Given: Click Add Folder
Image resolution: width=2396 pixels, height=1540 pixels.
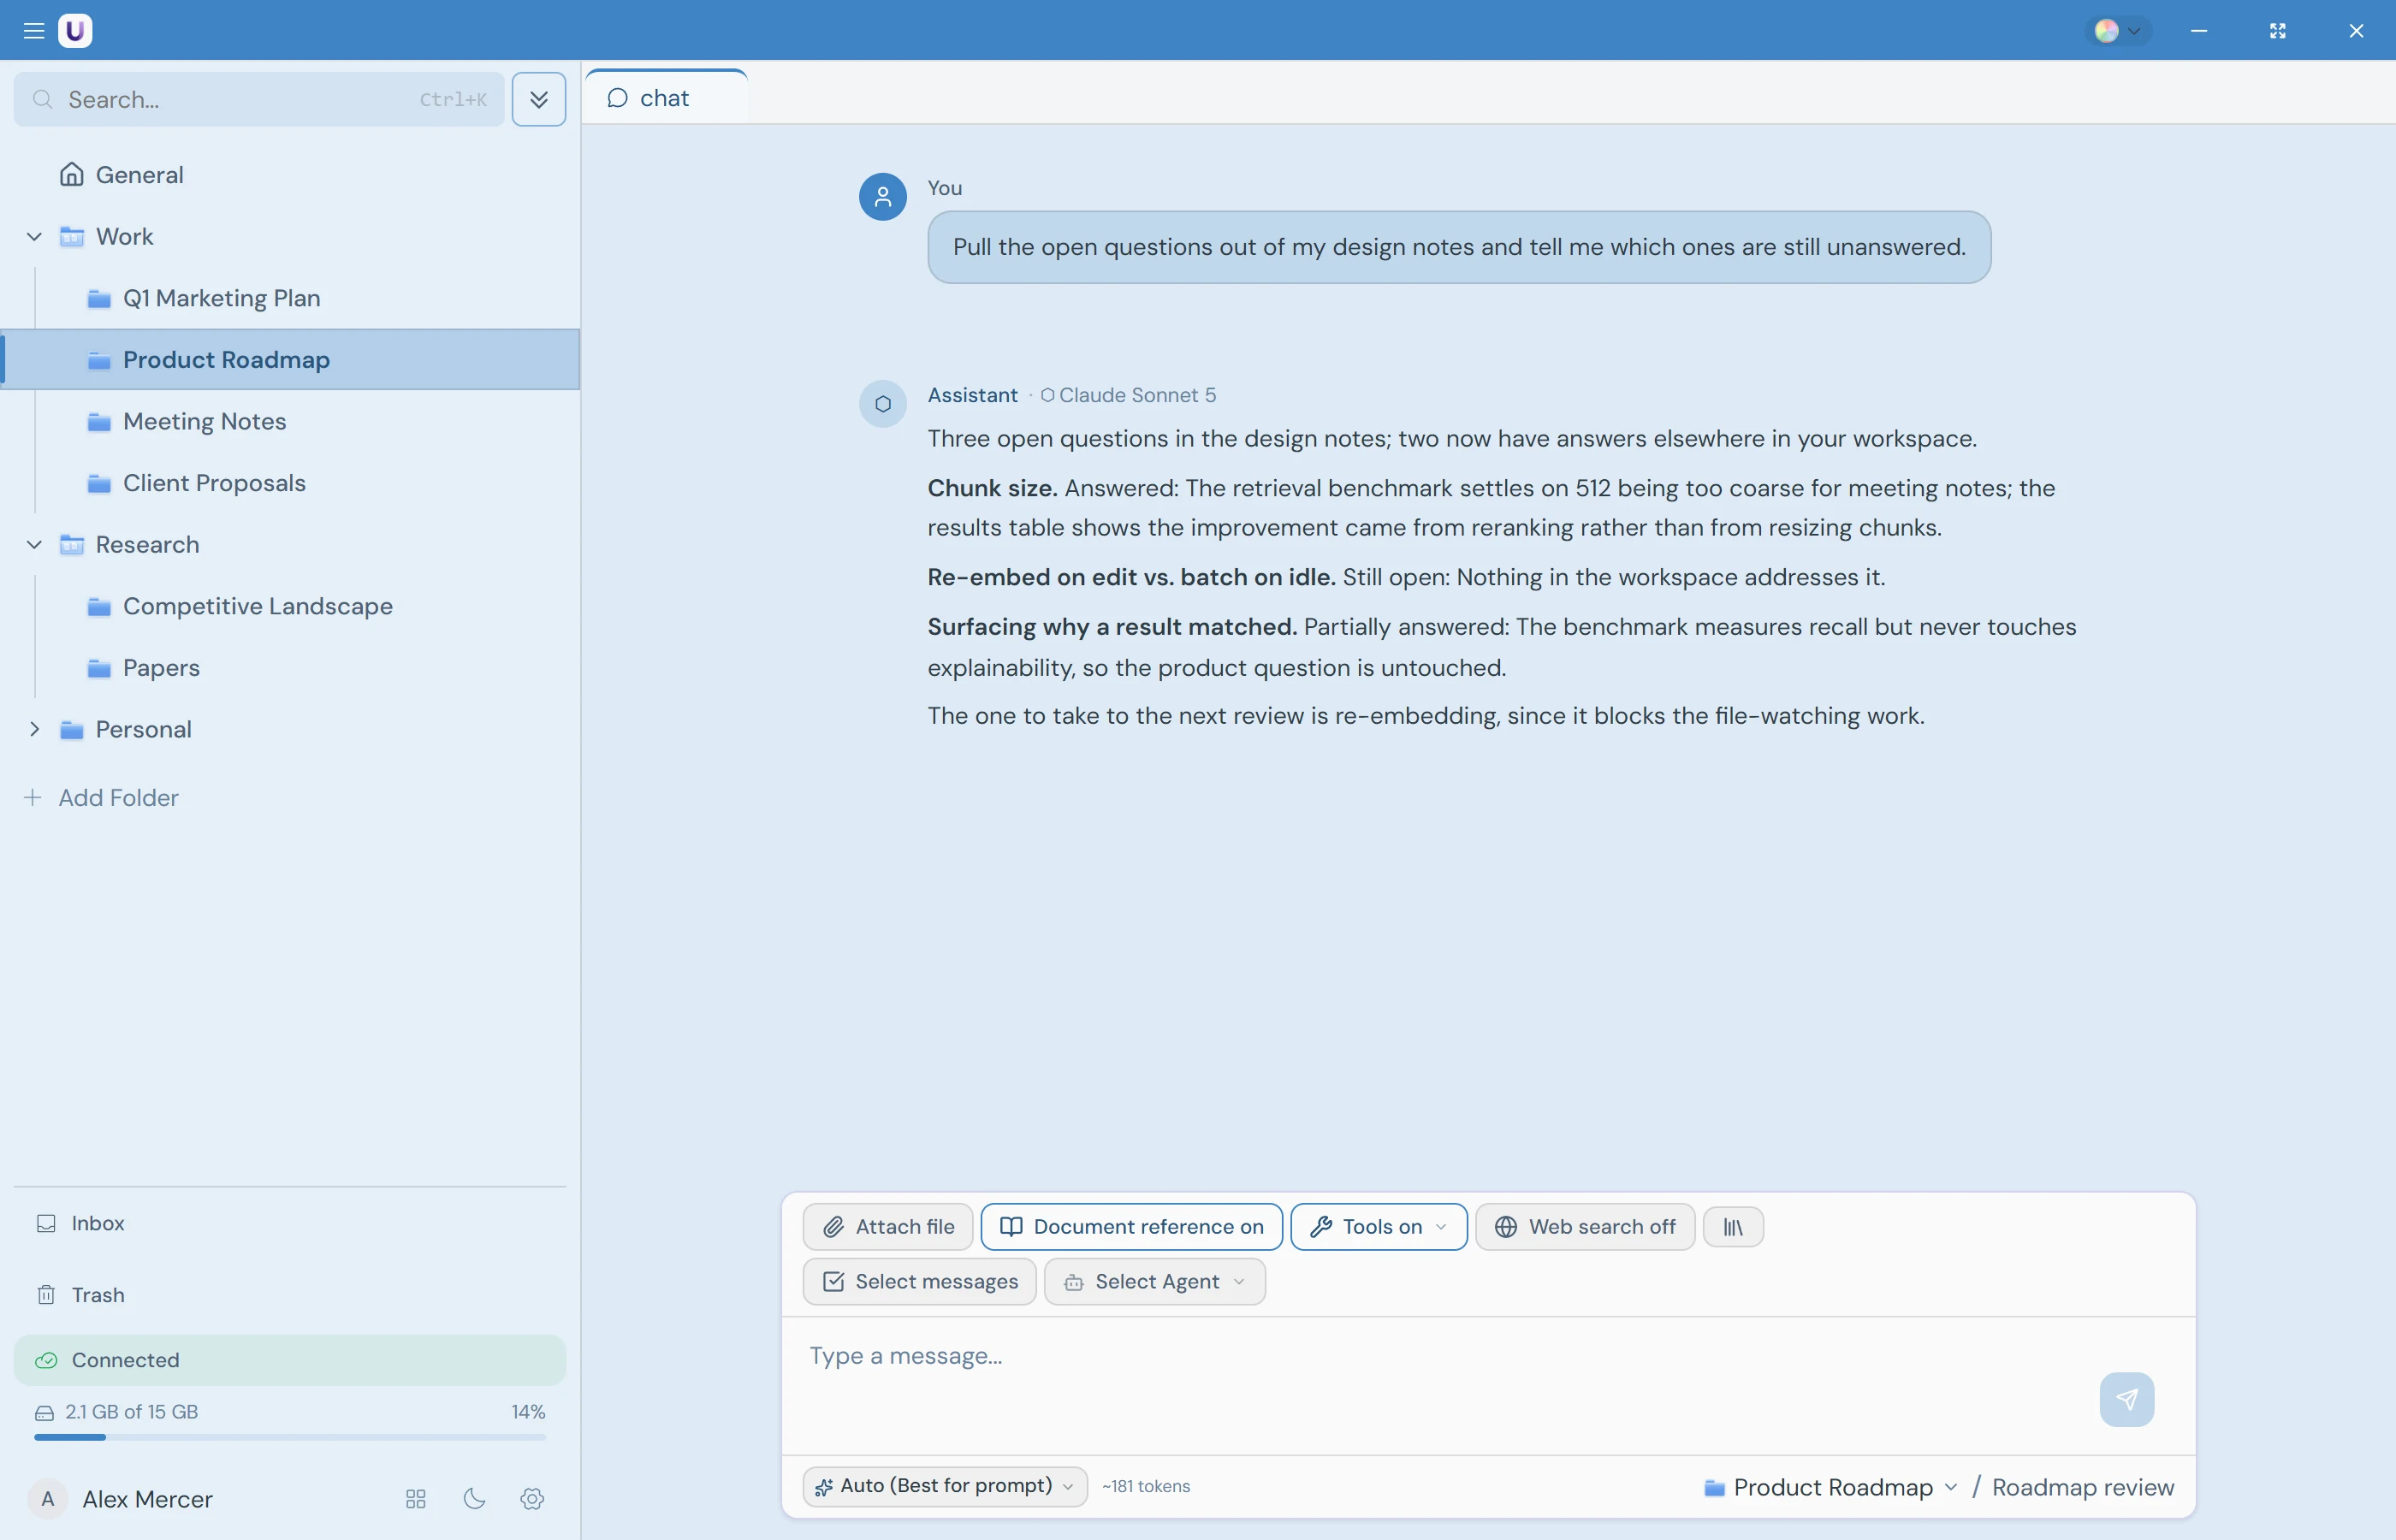Looking at the screenshot, I should [x=101, y=798].
